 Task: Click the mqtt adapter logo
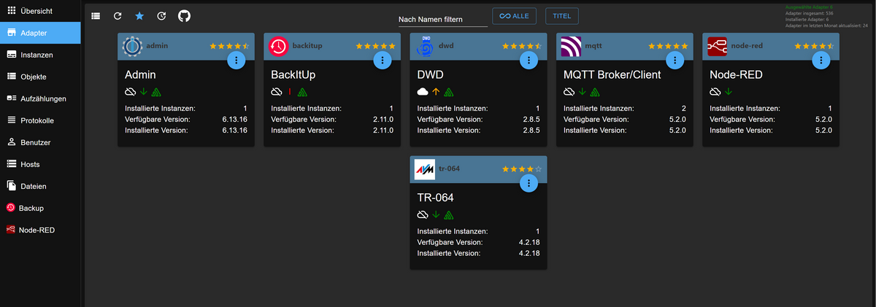click(571, 46)
